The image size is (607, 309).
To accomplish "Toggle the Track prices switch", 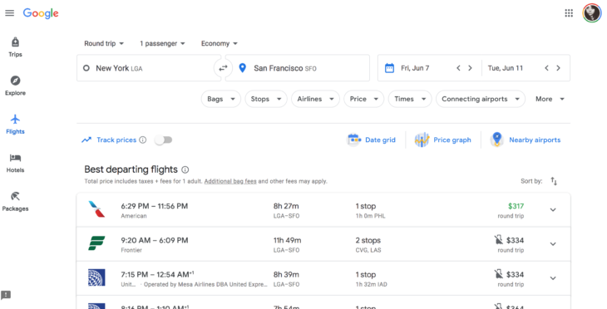I will tap(163, 140).
